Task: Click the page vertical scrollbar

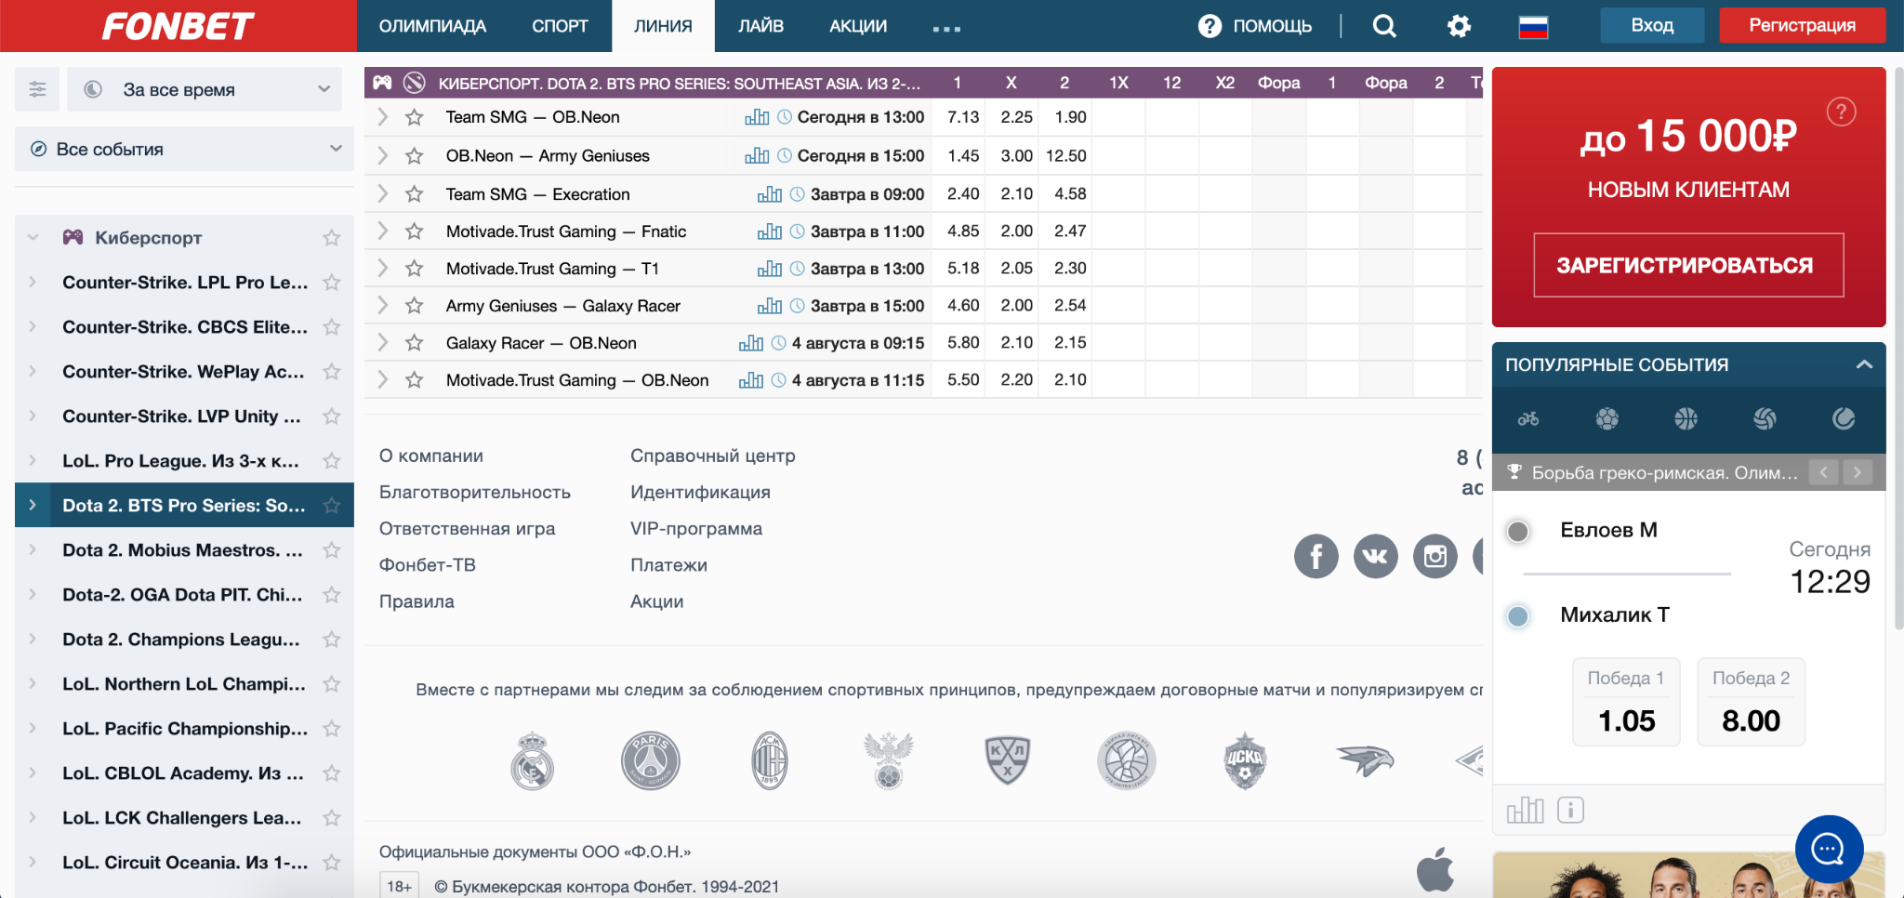Action: (1898, 349)
